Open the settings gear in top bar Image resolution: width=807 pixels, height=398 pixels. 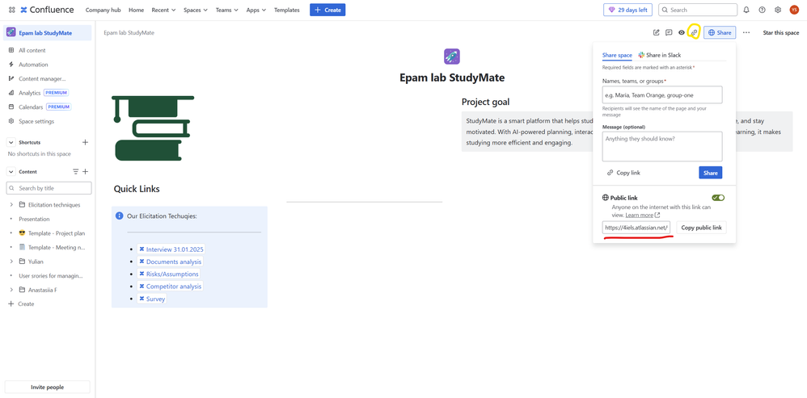click(x=778, y=10)
